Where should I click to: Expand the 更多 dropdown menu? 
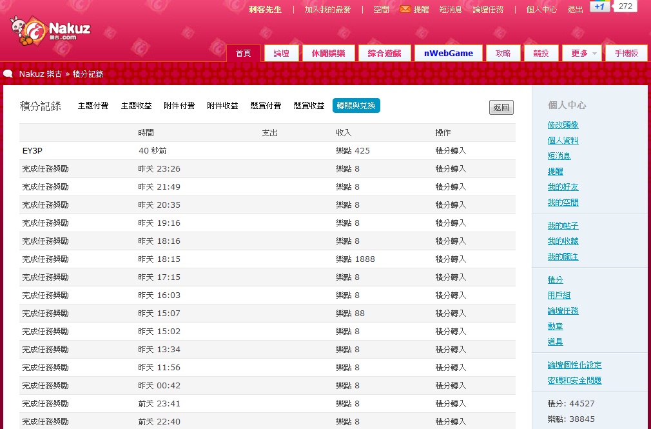(581, 53)
